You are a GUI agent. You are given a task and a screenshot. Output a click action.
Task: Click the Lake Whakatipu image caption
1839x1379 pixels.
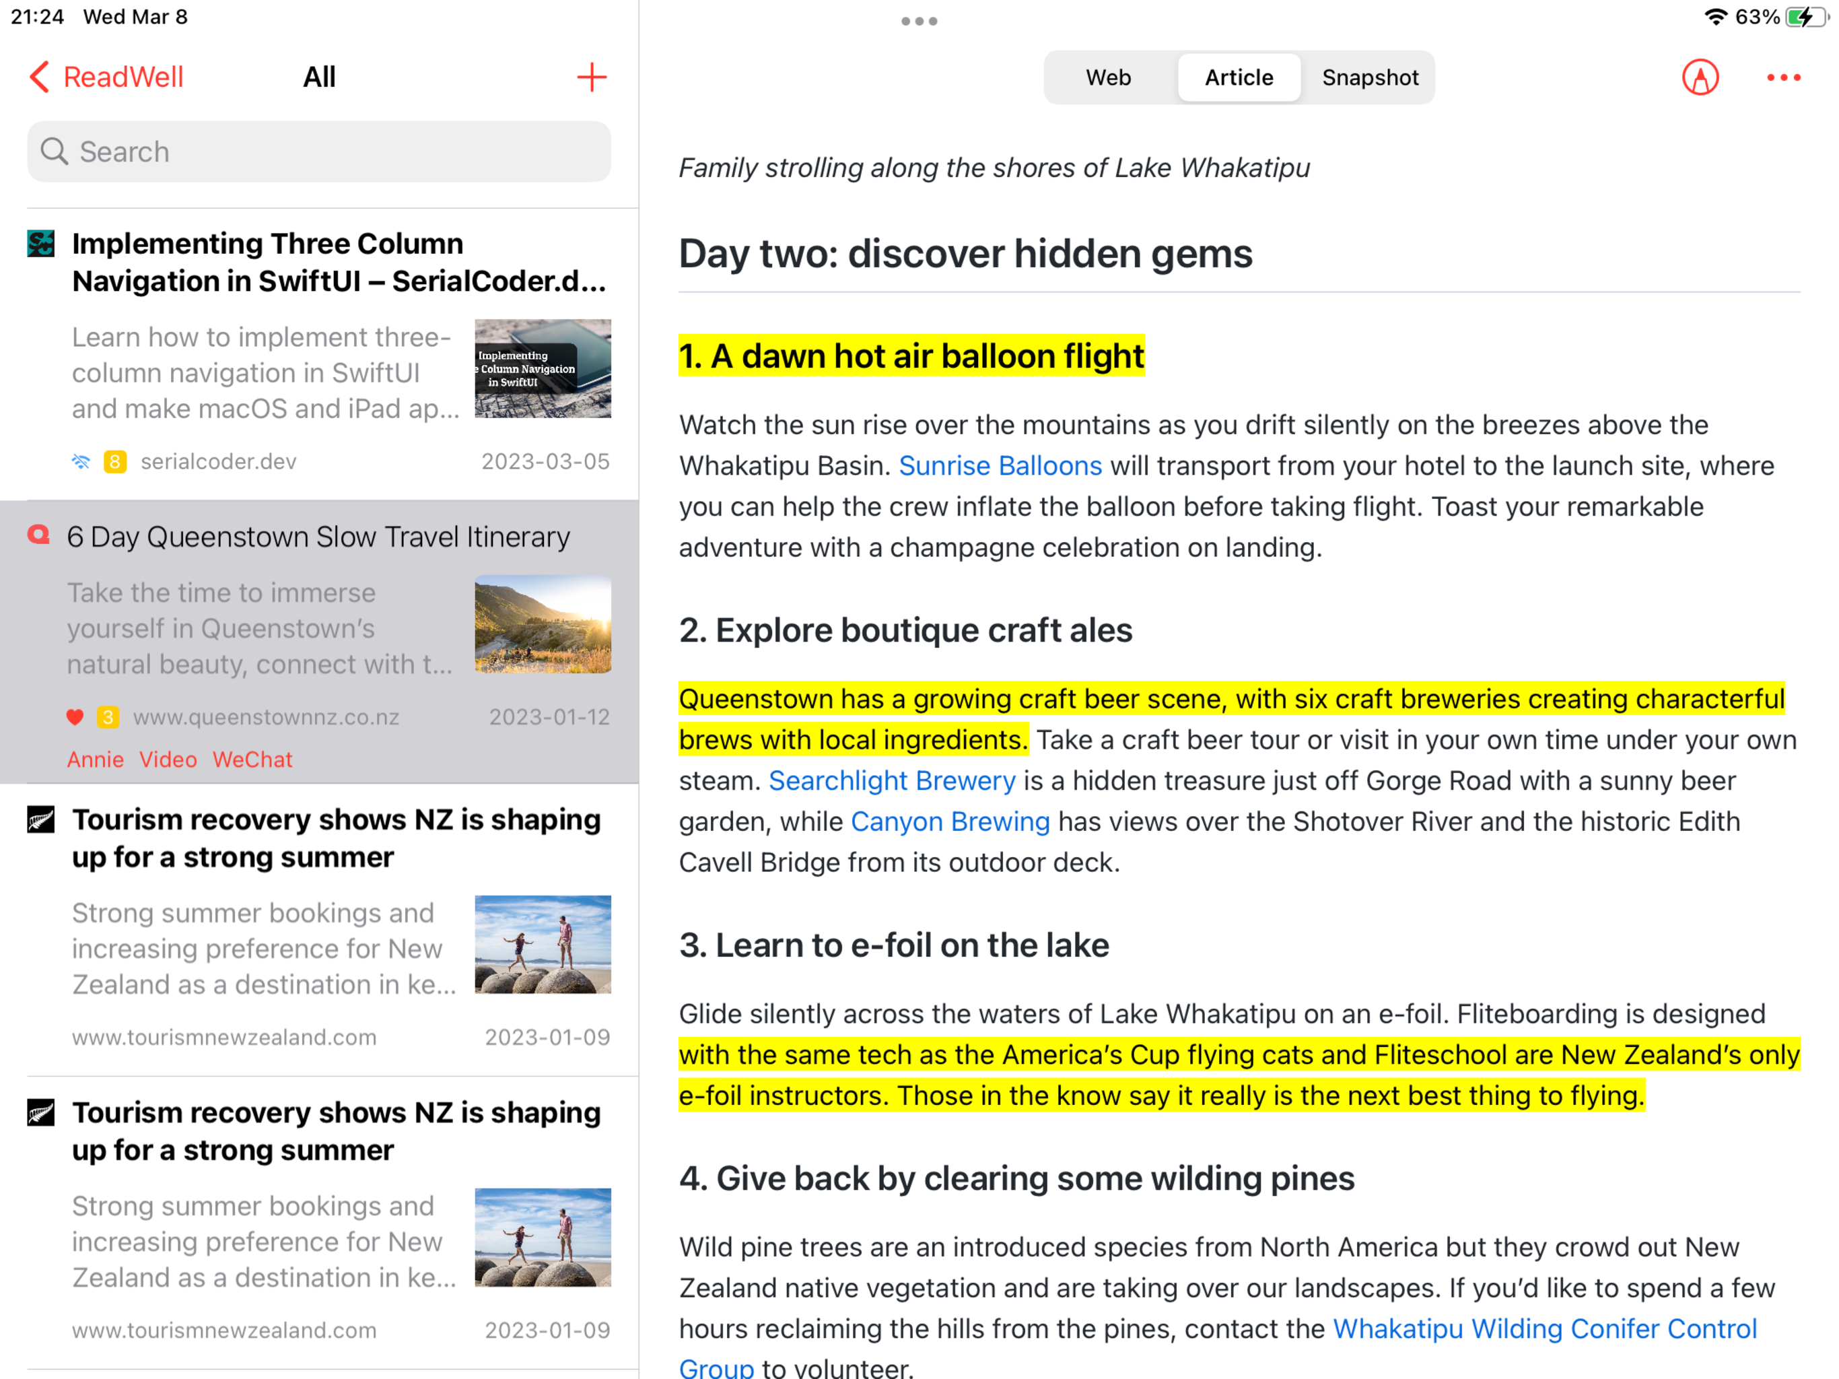(994, 168)
